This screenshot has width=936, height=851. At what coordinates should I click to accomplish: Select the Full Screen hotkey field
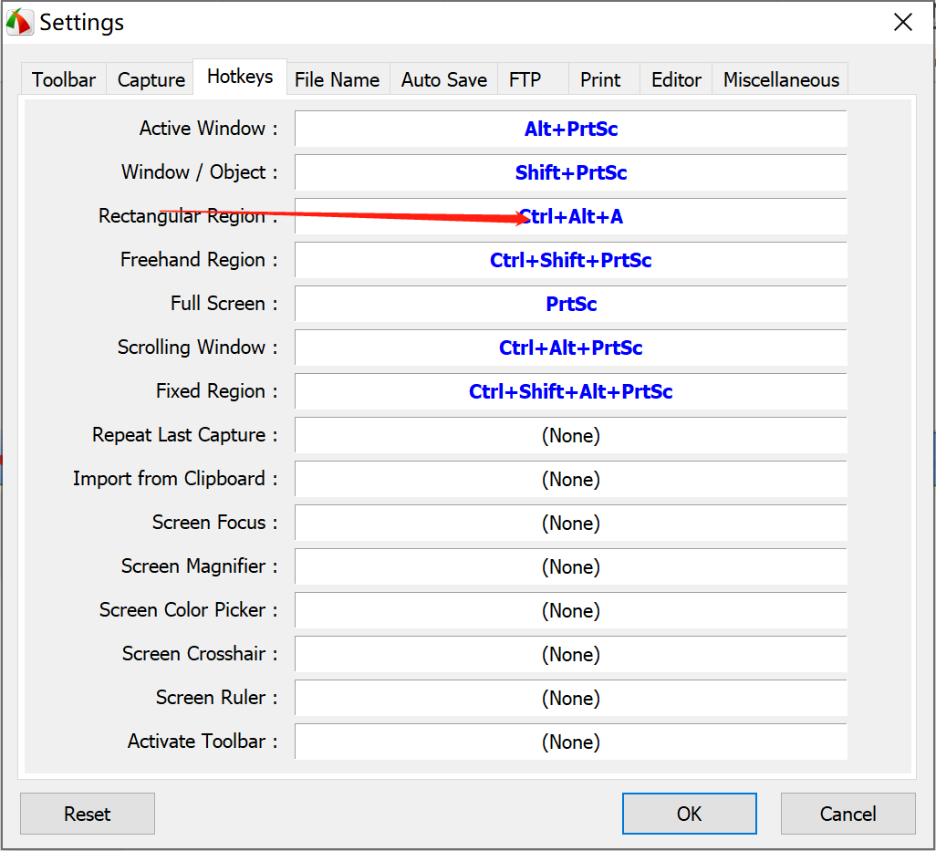pos(571,304)
